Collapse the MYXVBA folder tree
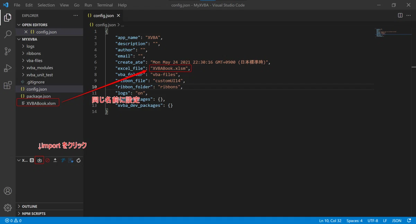The height and width of the screenshot is (224, 416). (x=49, y=39)
